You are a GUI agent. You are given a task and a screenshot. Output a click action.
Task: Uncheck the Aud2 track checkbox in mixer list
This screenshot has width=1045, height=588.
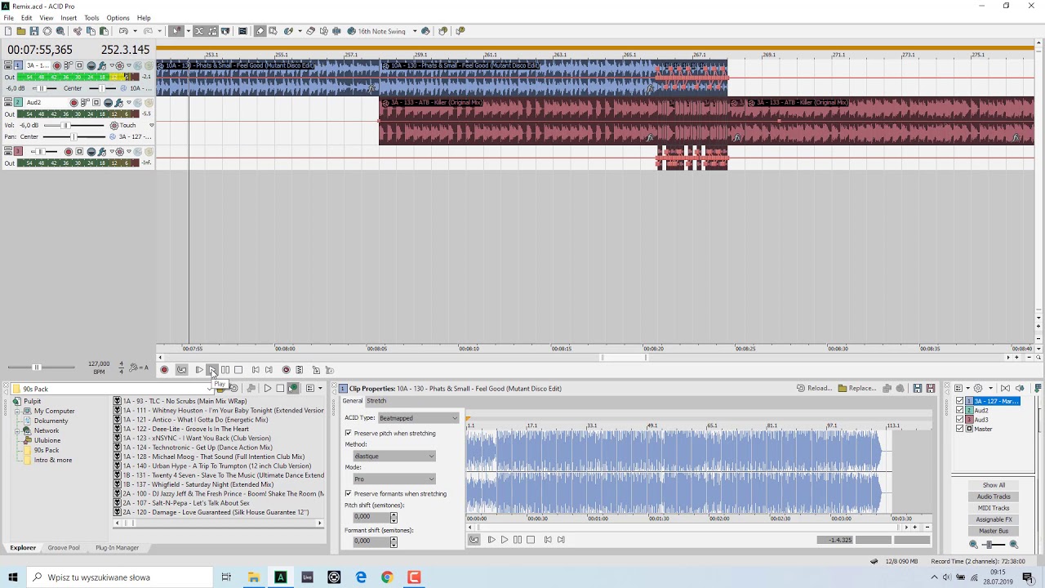click(960, 410)
